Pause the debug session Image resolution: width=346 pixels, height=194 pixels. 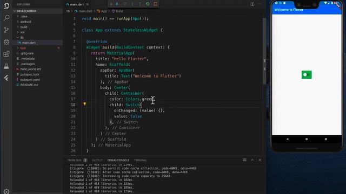(x=117, y=4)
